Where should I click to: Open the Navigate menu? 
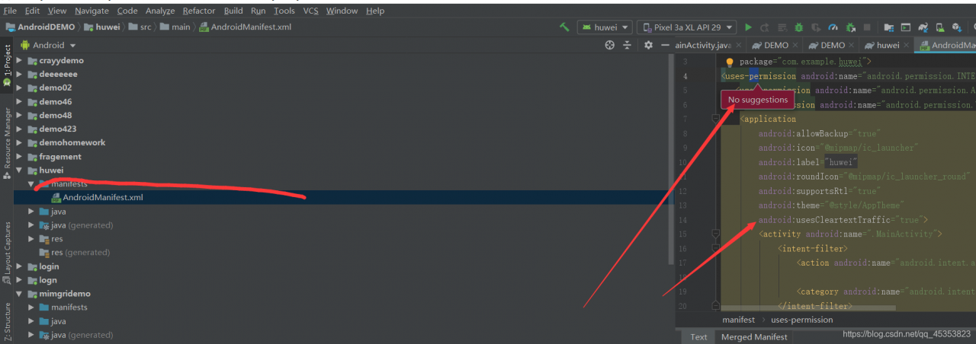pyautogui.click(x=91, y=11)
